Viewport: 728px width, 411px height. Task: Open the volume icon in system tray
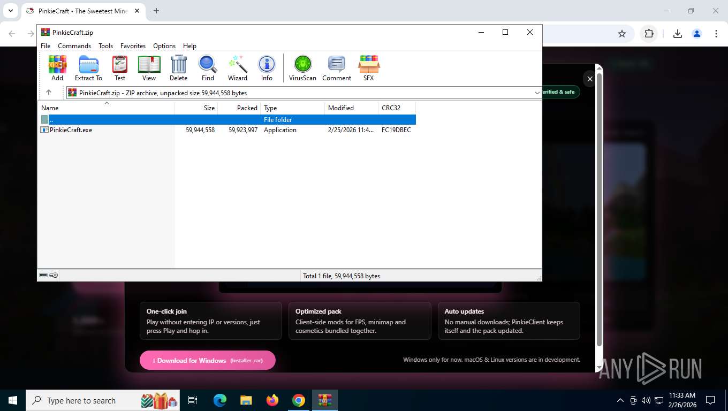click(x=646, y=400)
